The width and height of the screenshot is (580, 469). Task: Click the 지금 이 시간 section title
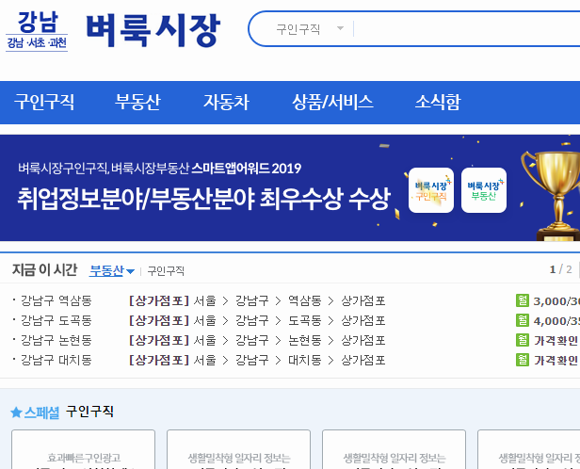pos(45,270)
